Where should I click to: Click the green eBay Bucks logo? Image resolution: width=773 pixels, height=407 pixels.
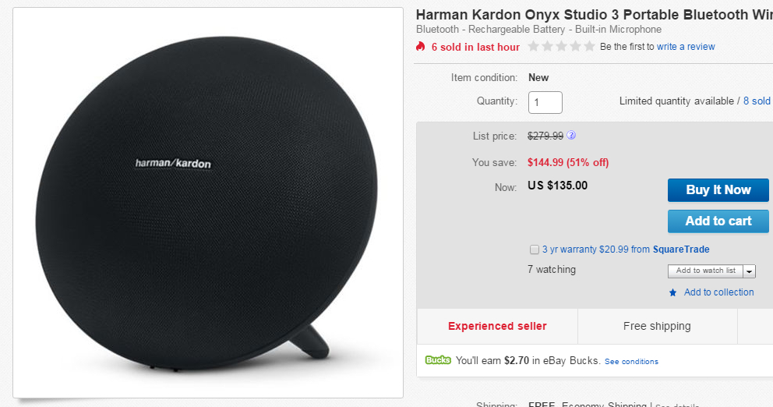pos(438,360)
